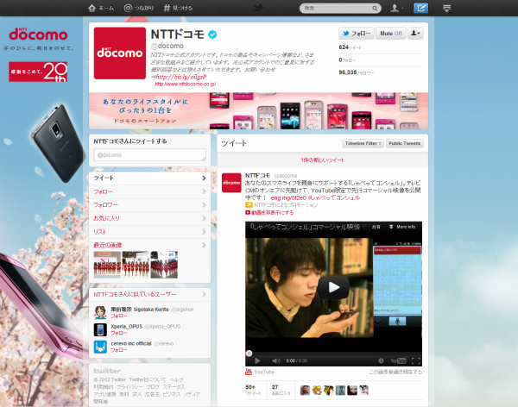Start the video with the large play button
Image resolution: width=518 pixels, height=407 pixels.
(333, 287)
